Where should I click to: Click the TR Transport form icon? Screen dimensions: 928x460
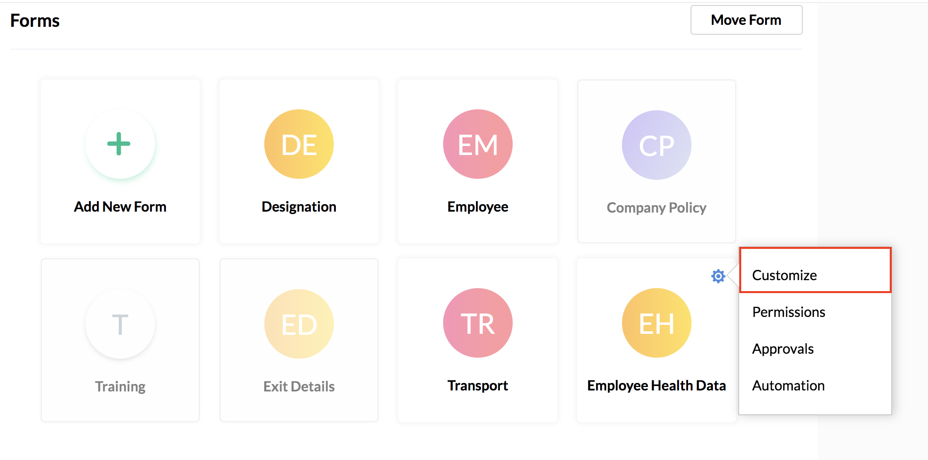[477, 323]
